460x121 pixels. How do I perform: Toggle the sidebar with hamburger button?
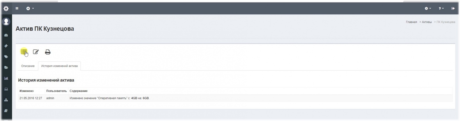point(17,9)
